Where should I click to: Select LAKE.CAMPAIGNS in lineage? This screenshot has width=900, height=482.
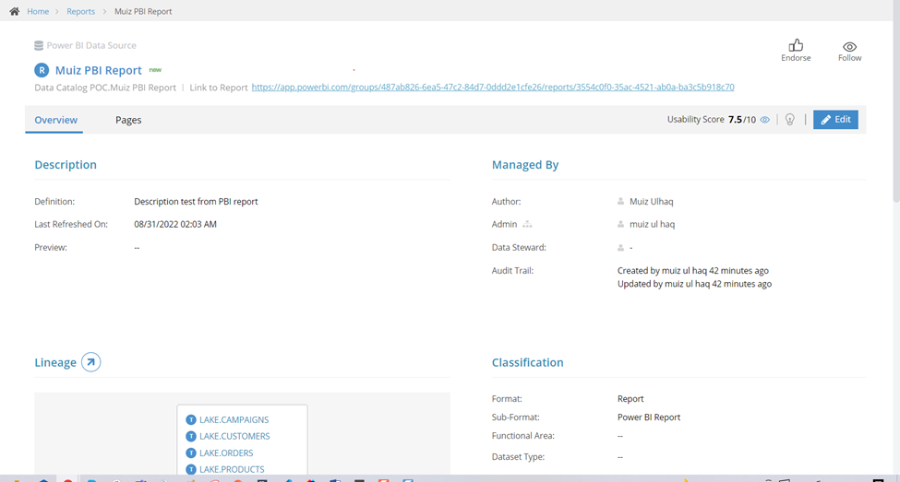click(234, 419)
